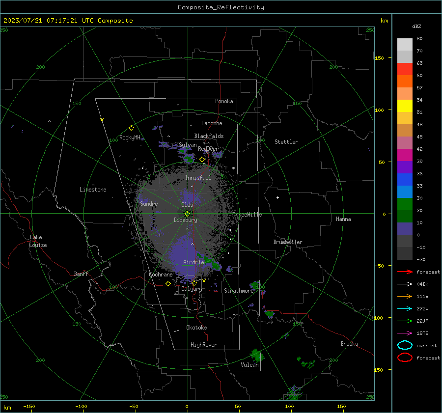Click the Cochrane label
This screenshot has width=442, height=413.
point(161,275)
